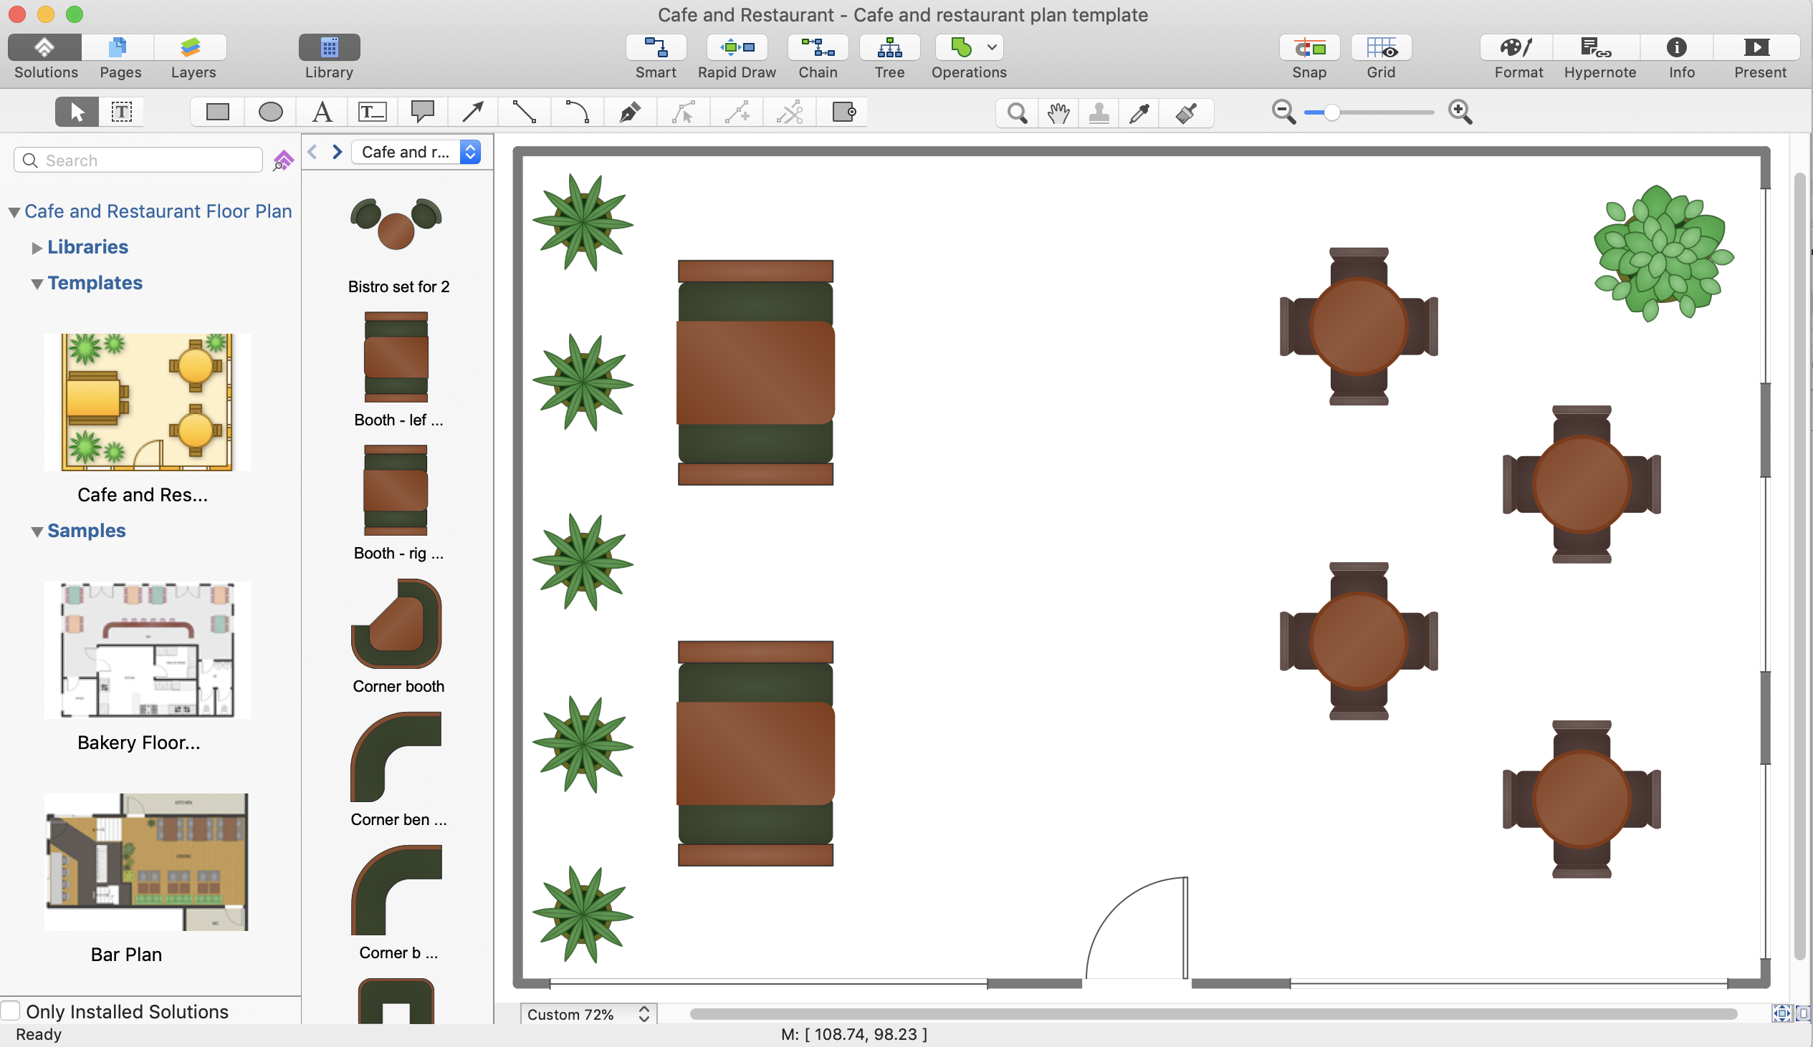Viewport: 1813px width, 1047px height.
Task: Switch to the Layers panel
Action: [x=192, y=48]
